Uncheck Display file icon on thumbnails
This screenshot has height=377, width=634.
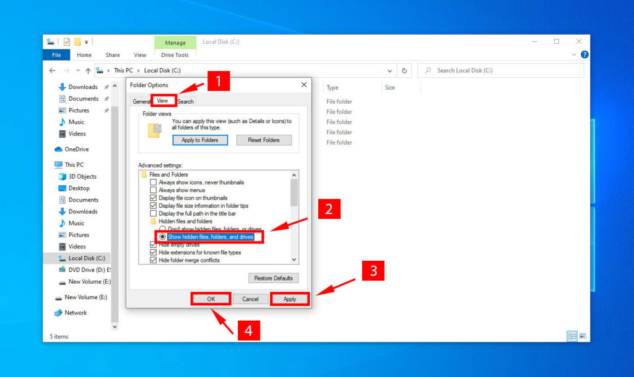154,198
